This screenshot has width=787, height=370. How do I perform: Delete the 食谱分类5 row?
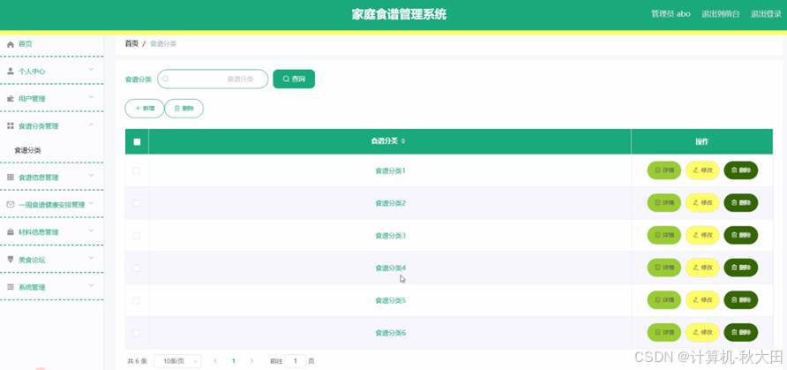click(741, 299)
